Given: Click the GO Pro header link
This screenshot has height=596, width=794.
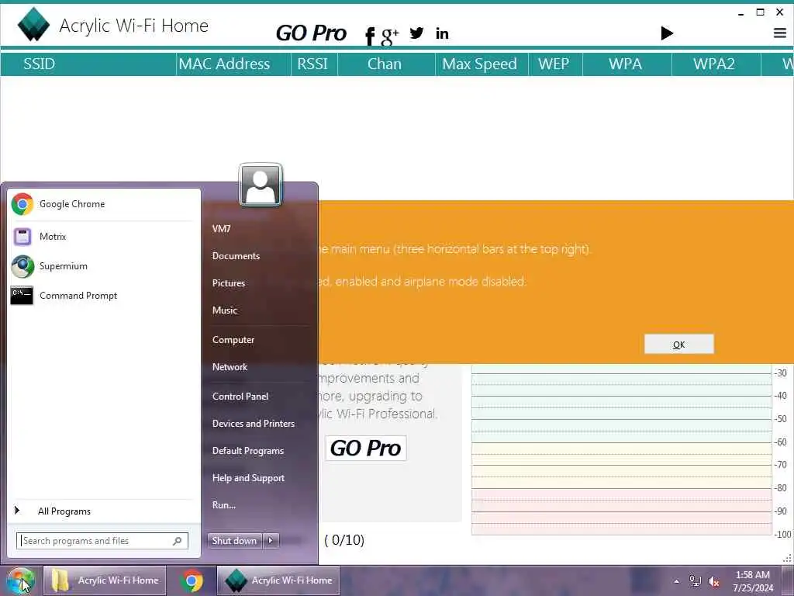Looking at the screenshot, I should 311,33.
